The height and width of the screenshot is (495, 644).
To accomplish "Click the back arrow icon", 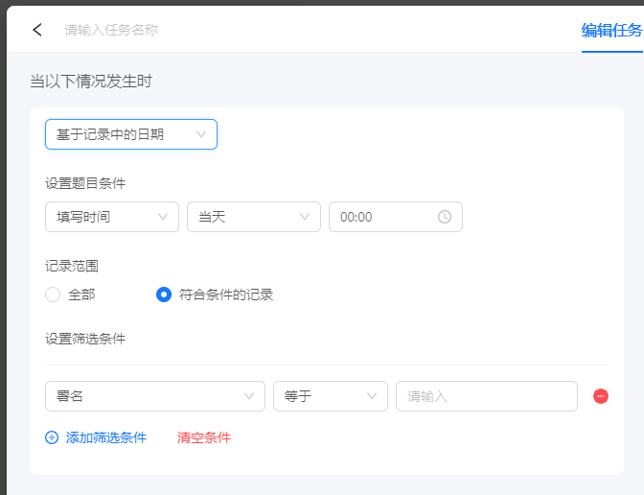I will coord(37,30).
